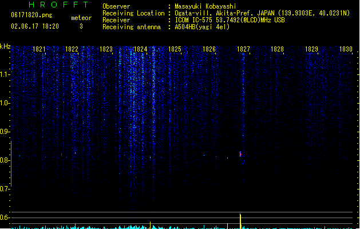Click the Receiving Location label
Screen dimensions: 360x229
(x=133, y=13)
